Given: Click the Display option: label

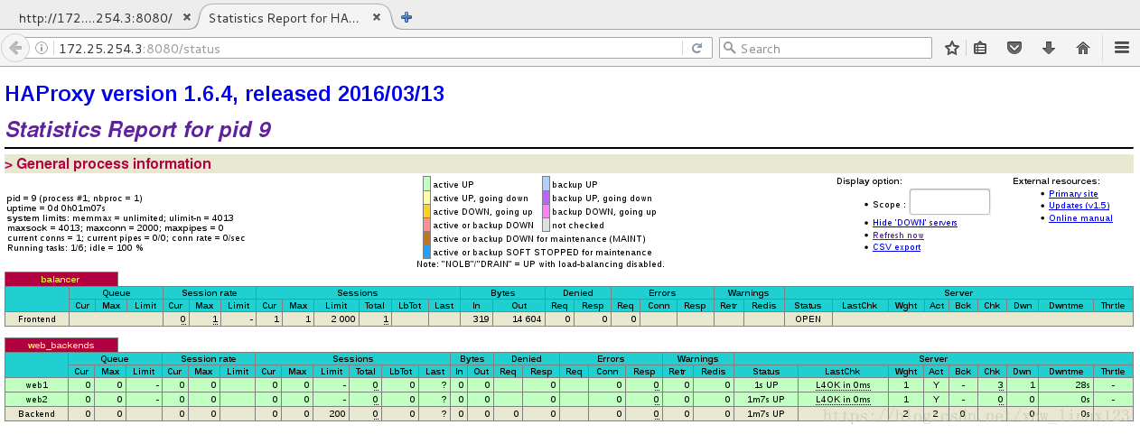Looking at the screenshot, I should tap(868, 180).
